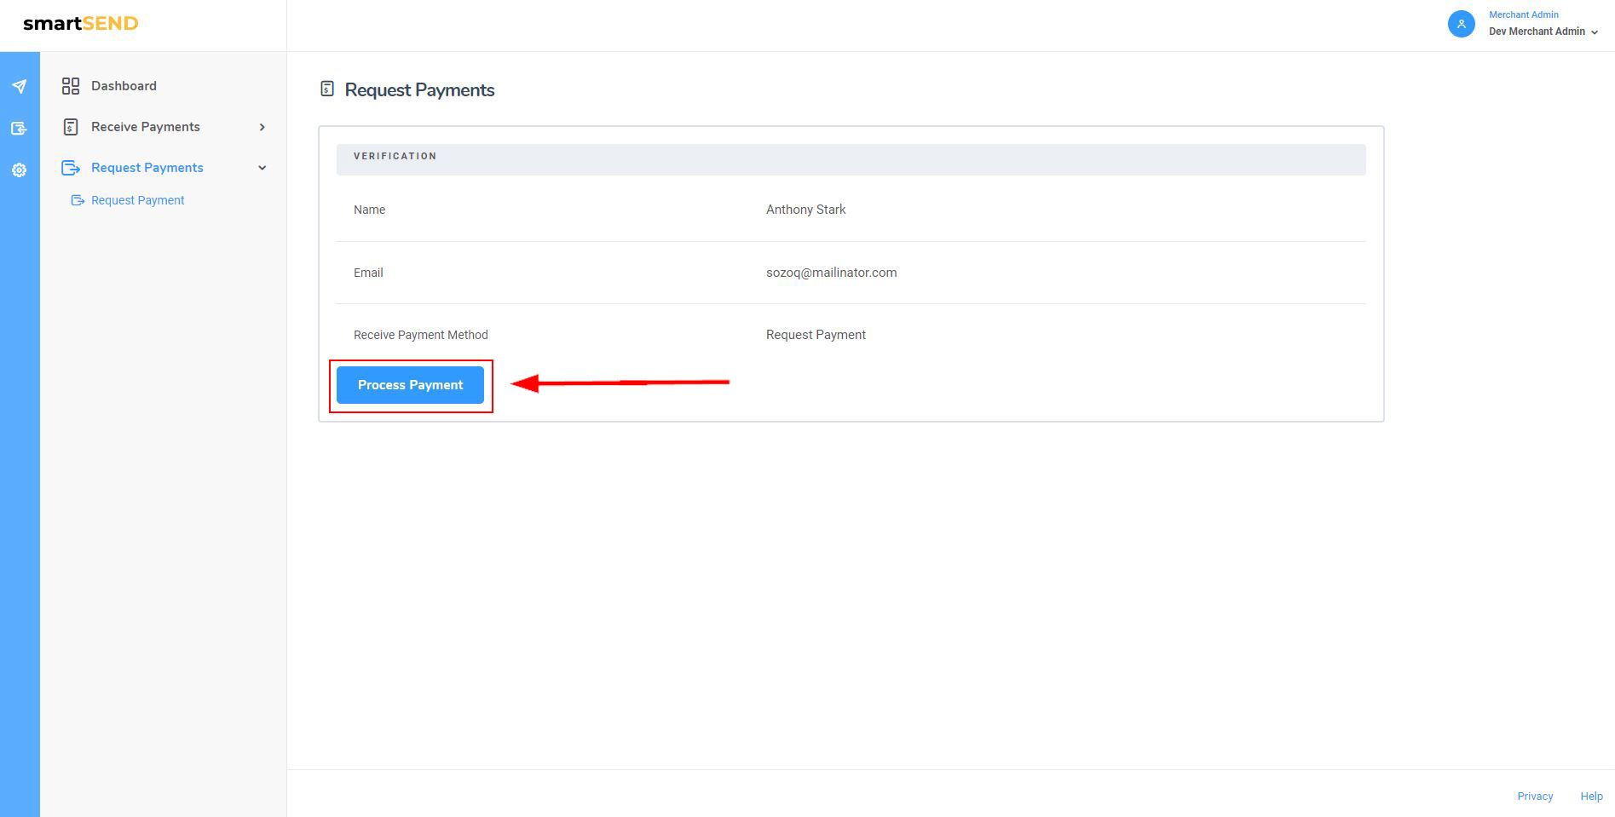Open the Dev Merchant Admin dropdown
The height and width of the screenshot is (817, 1615).
tap(1543, 32)
